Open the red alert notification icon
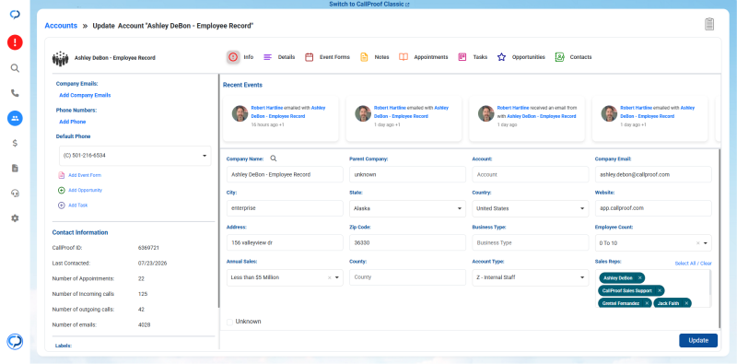Viewport: 737px width, 364px height. click(15, 42)
